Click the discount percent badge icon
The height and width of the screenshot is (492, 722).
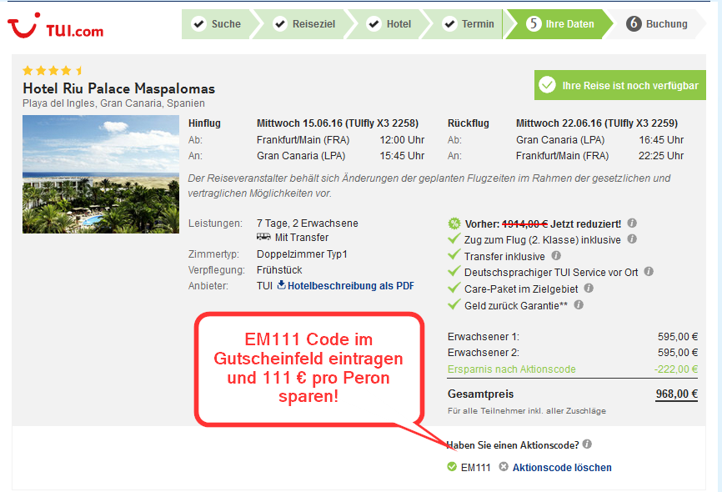click(454, 223)
